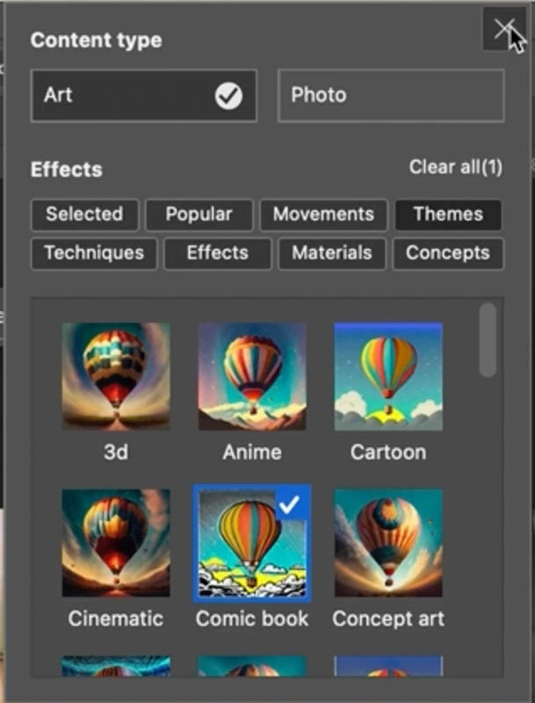Deselect the checked Comic book style

252,543
